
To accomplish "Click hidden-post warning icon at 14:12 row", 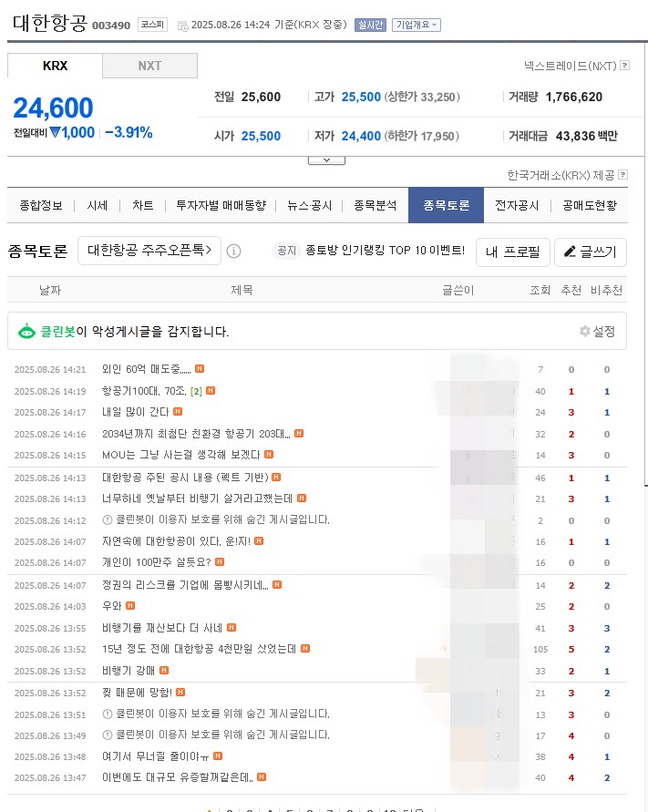I will point(108,519).
